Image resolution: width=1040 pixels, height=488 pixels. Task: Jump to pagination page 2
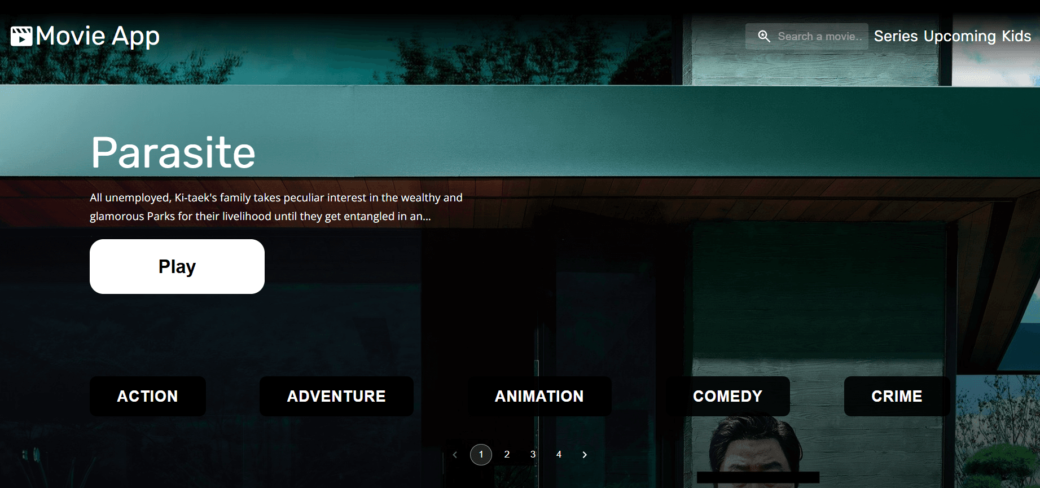pyautogui.click(x=507, y=455)
